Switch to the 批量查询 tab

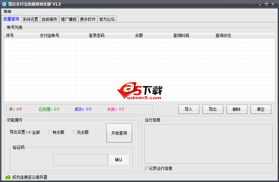point(11,19)
